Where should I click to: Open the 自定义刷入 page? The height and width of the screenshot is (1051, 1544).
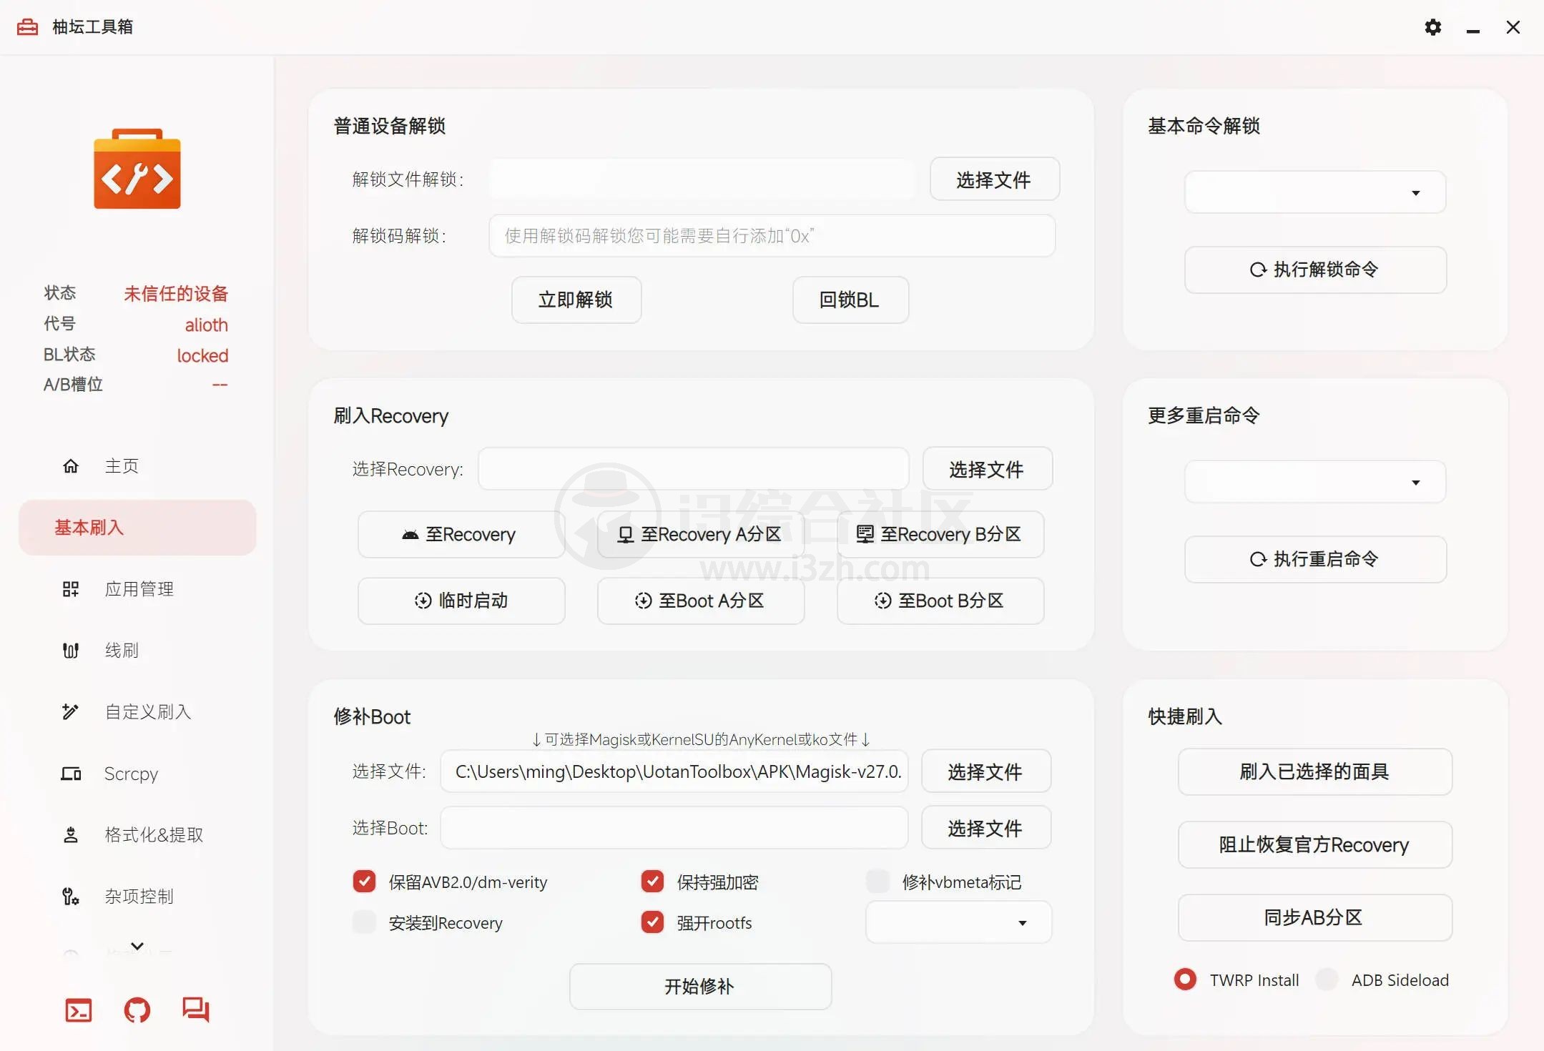click(x=137, y=712)
